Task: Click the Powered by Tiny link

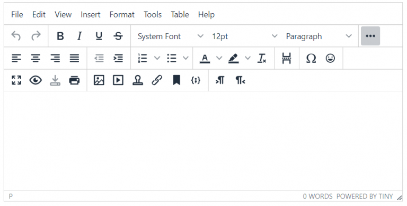Action: point(365,196)
